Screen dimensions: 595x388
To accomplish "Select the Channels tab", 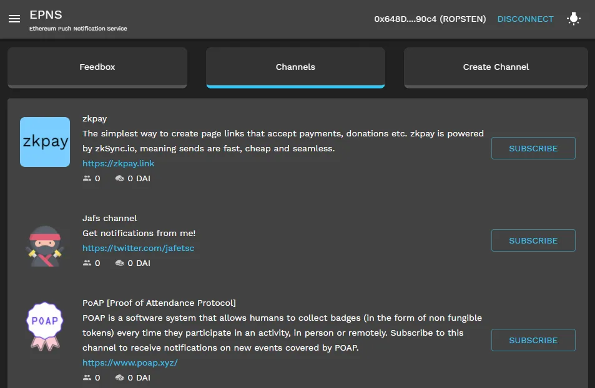I will point(295,67).
